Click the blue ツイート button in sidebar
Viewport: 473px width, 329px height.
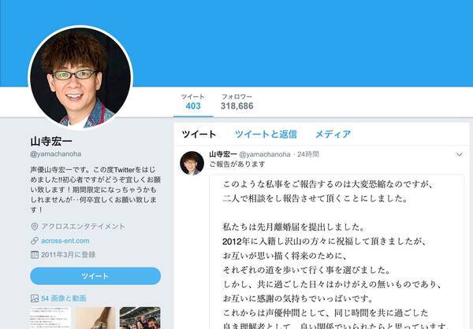(95, 276)
